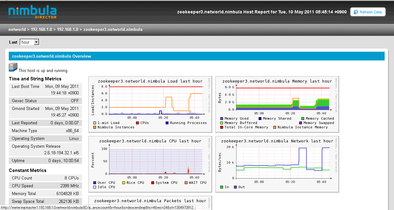Click the Nimbula Instances orange legend swatch
The width and height of the screenshot is (394, 210).
click(95, 127)
